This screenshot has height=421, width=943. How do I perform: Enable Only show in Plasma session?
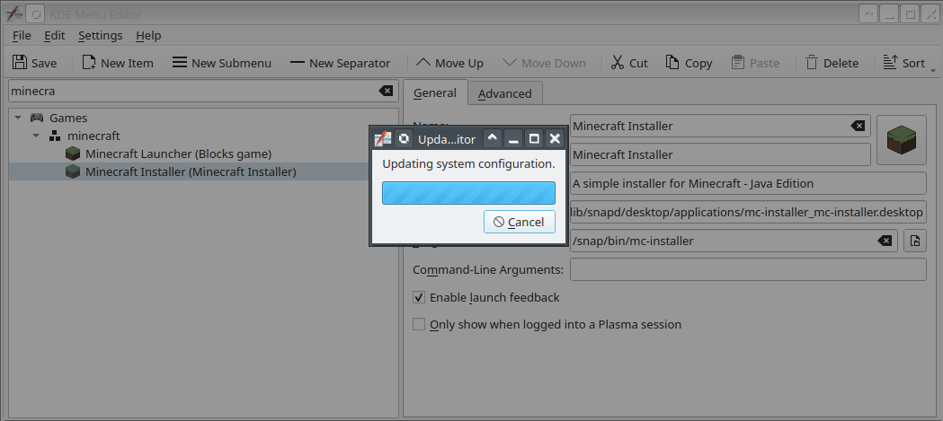pyautogui.click(x=419, y=324)
